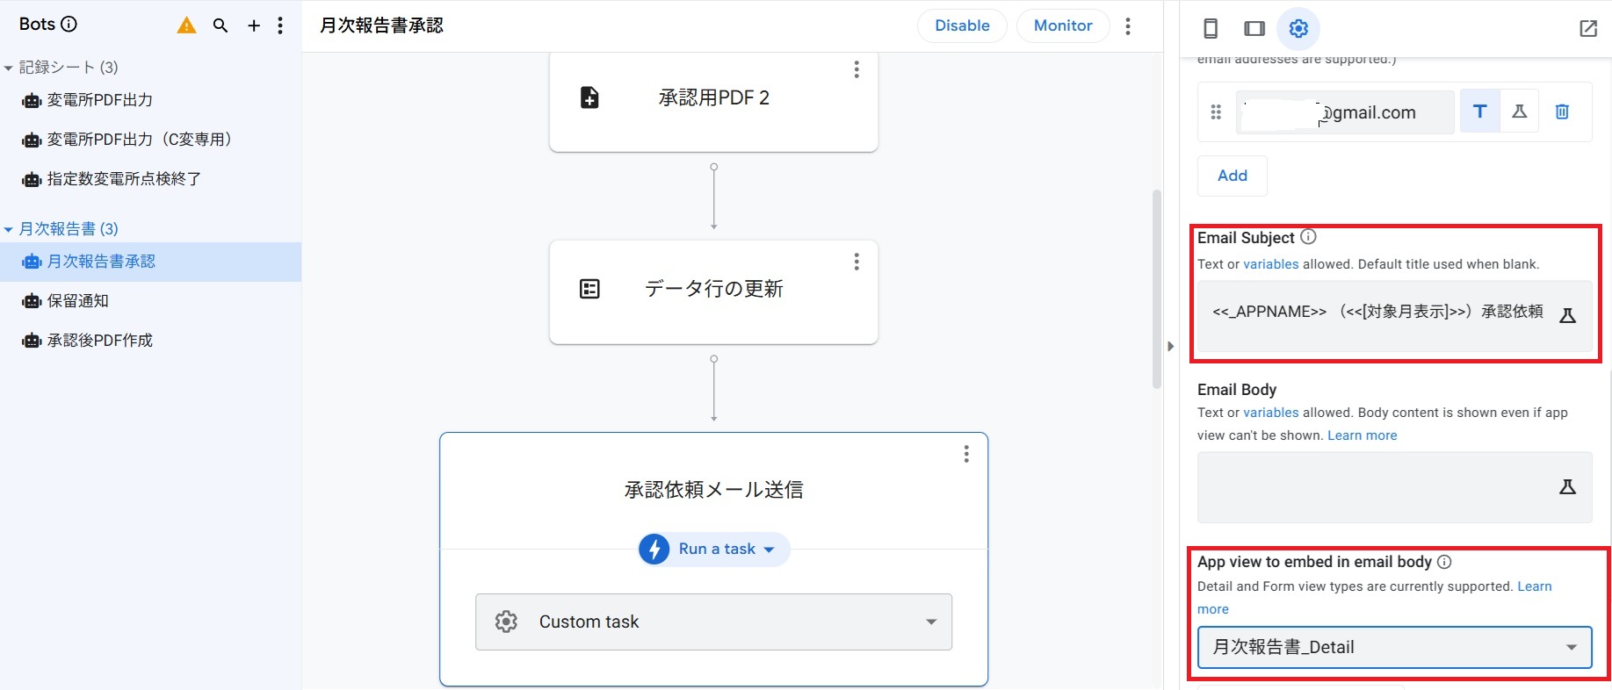The height and width of the screenshot is (690, 1612).
Task: Click the warning triangle icon
Action: (186, 25)
